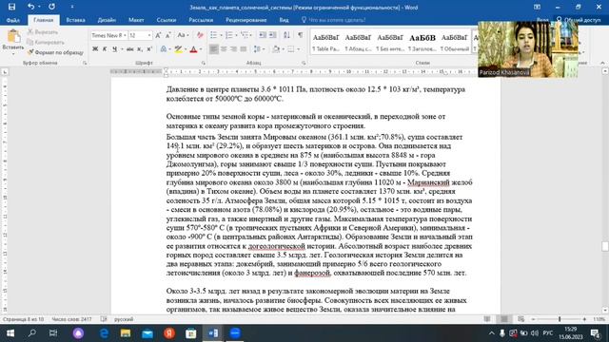609x342 pixels.
Task: Apply yellow text highlight color
Action: 178,49
